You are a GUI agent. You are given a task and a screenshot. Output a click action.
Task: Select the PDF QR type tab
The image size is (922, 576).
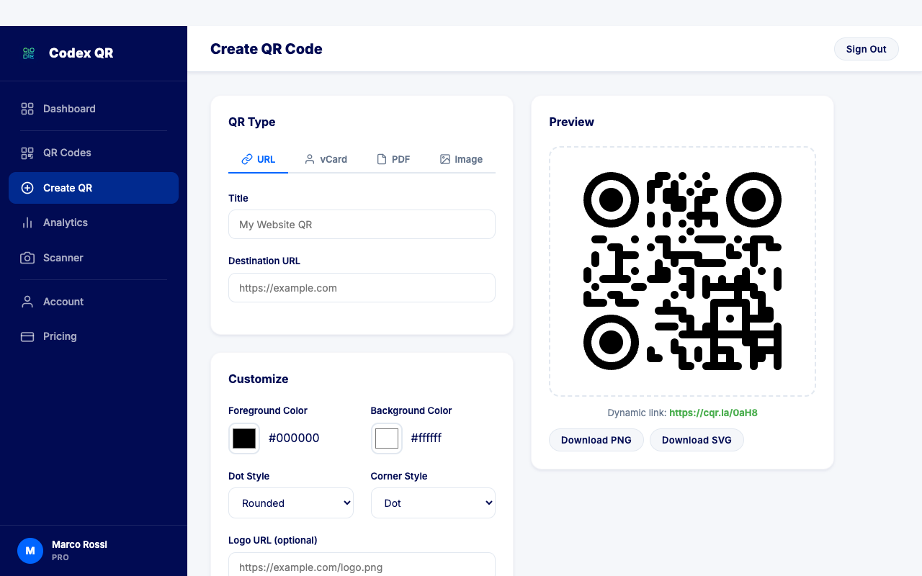pos(393,159)
